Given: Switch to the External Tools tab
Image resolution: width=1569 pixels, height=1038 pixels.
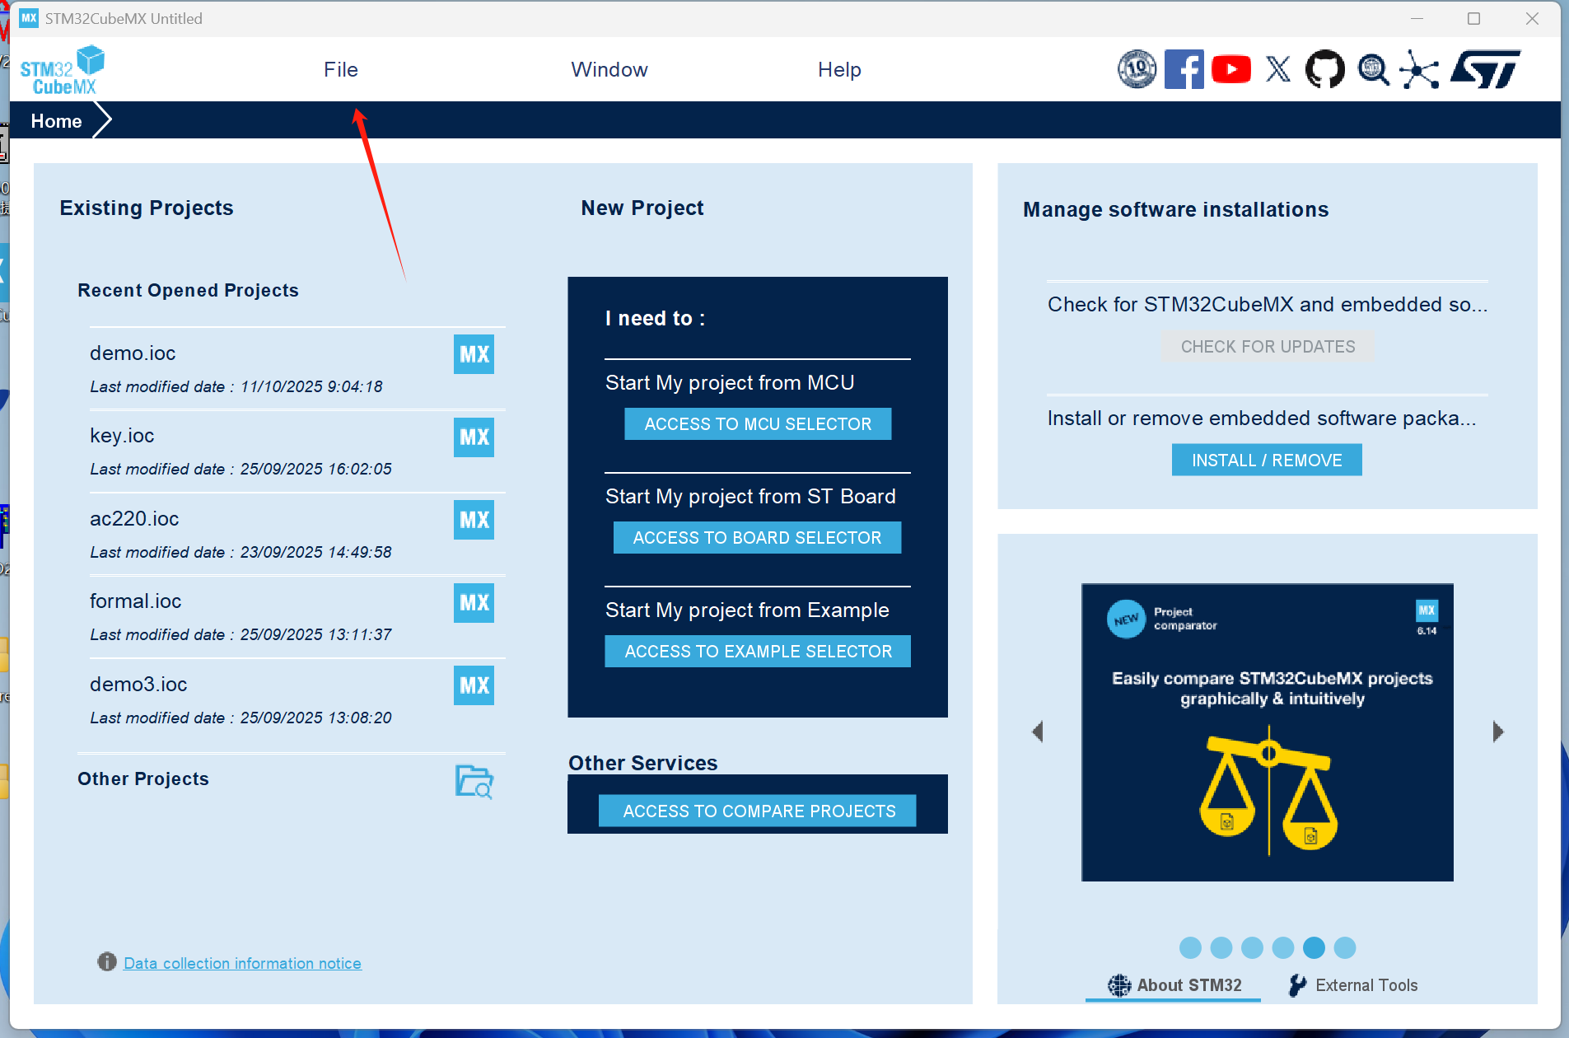Looking at the screenshot, I should click(1353, 985).
